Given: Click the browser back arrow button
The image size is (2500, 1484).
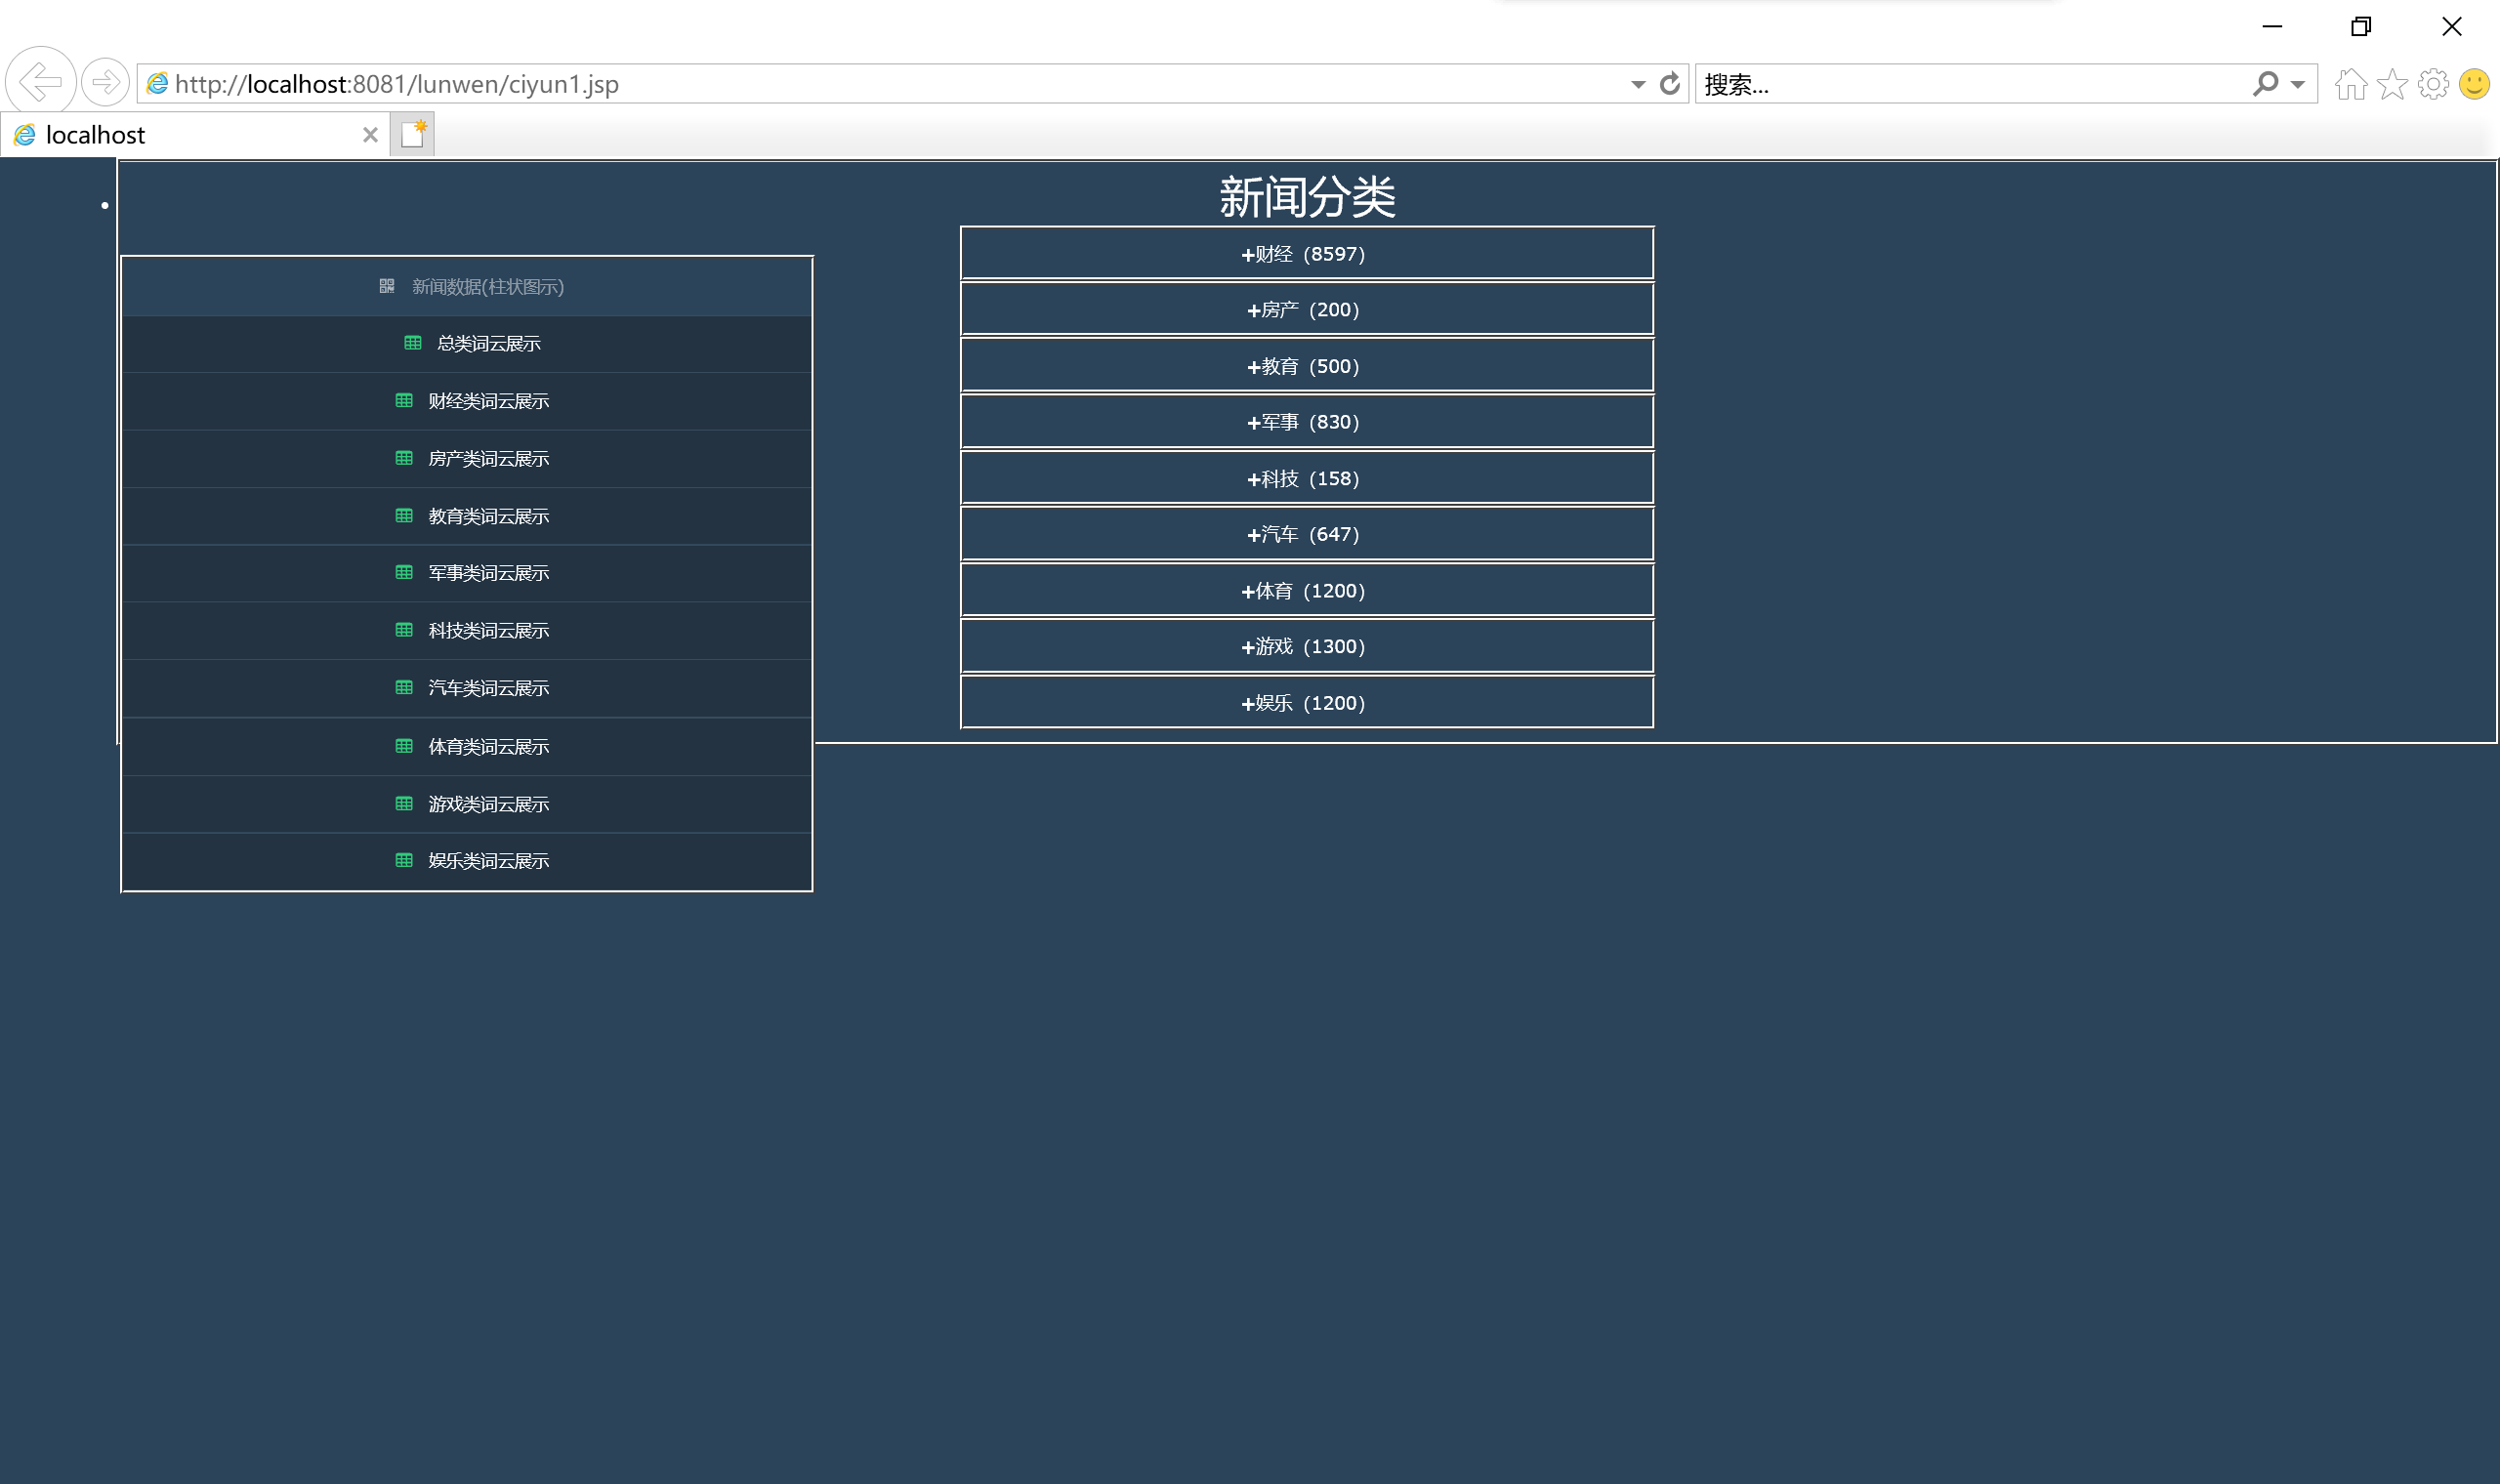Looking at the screenshot, I should [40, 82].
